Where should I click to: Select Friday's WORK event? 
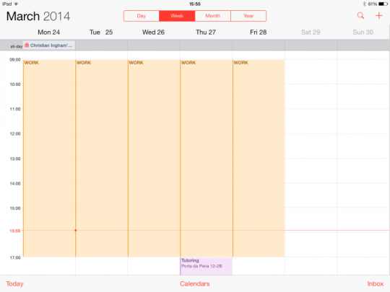(259, 158)
